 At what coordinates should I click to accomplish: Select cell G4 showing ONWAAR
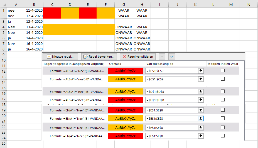pyautogui.click(x=124, y=27)
